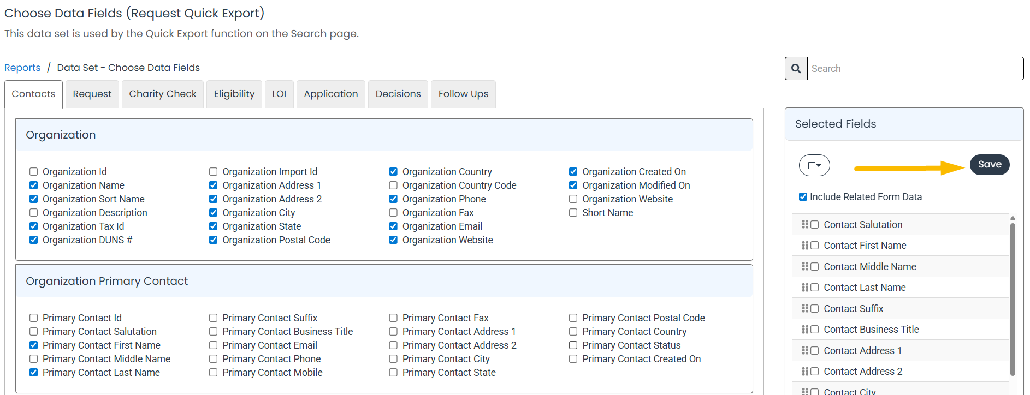The width and height of the screenshot is (1030, 395).
Task: Check Primary Contact Fax
Action: click(393, 318)
